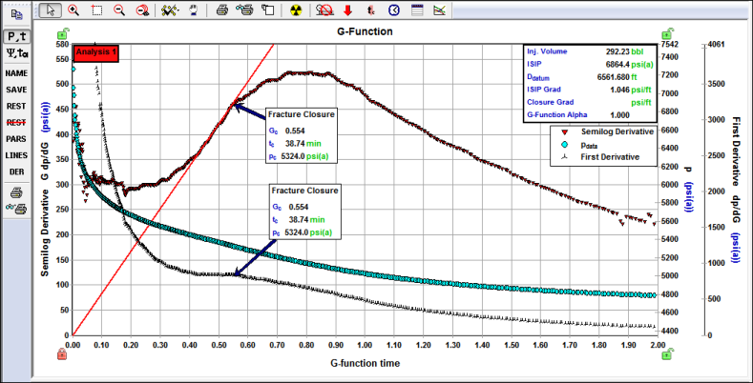Toggle the P,t plot mode button
The width and height of the screenshot is (753, 383).
(x=16, y=36)
